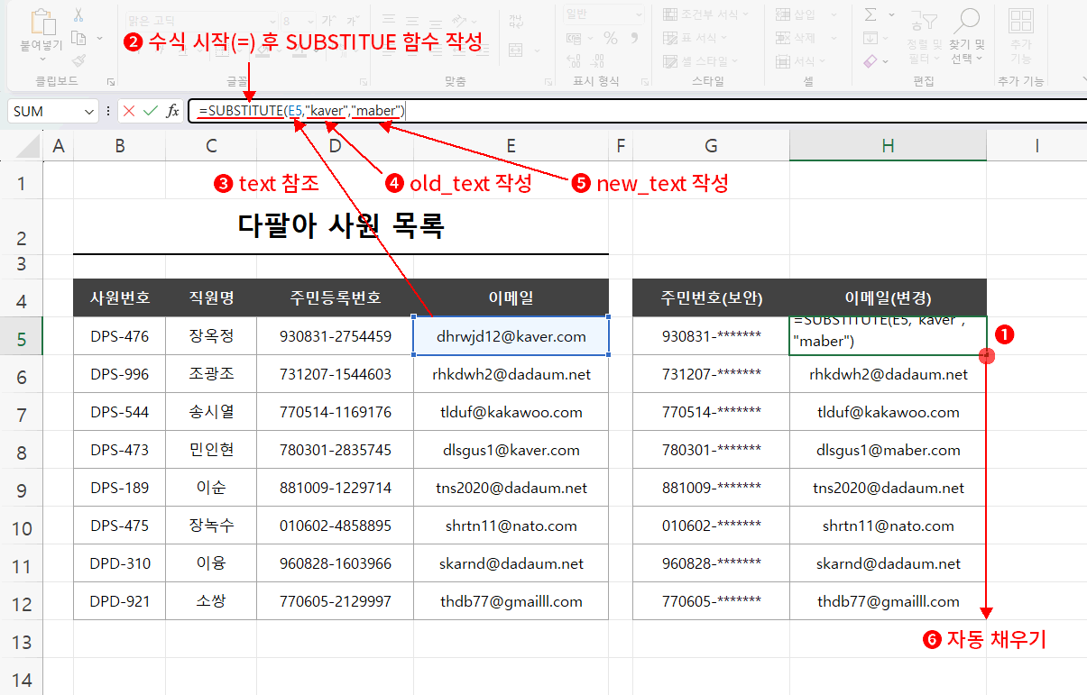The image size is (1087, 695).
Task: Open Format as Table (표 서식)
Action: 695,38
